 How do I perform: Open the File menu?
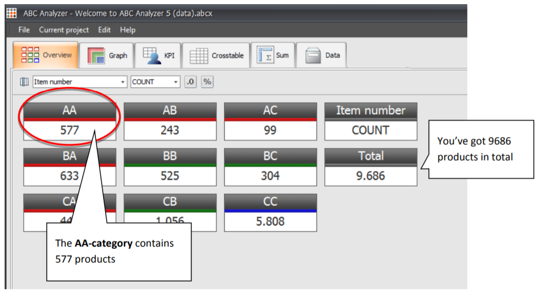(24, 30)
